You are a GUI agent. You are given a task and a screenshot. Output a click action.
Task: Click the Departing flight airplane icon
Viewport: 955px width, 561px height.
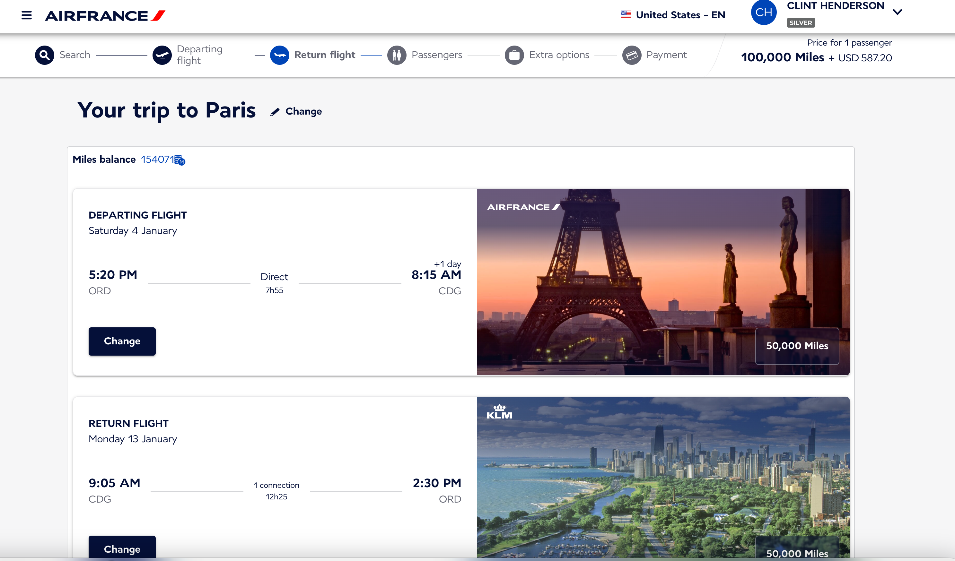162,55
